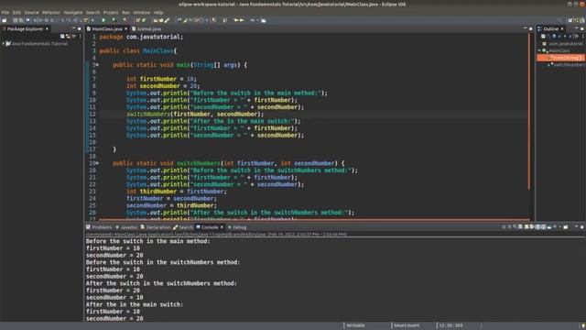Click the Open Type toolbar icon
The height and width of the screenshot is (330, 586).
(156, 20)
